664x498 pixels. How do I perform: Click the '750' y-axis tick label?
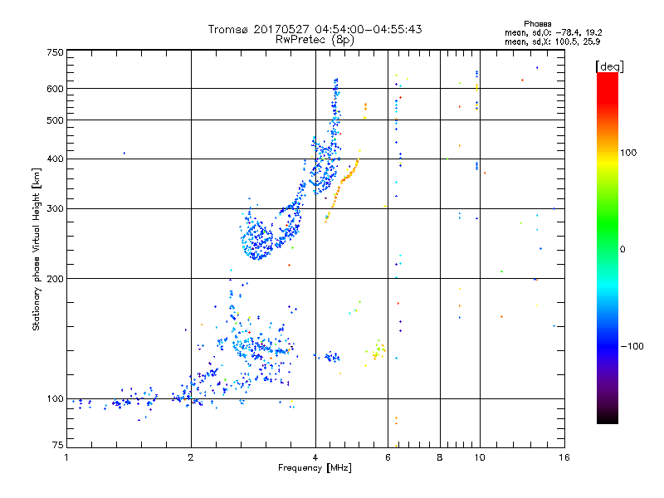55,52
